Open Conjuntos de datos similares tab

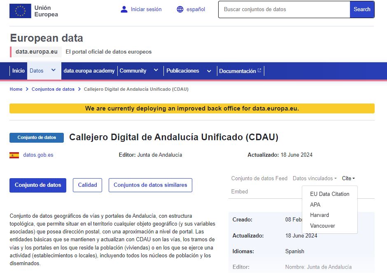[x=150, y=185]
